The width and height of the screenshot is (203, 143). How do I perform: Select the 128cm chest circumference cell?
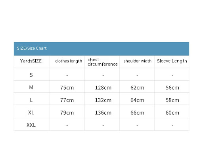coord(103,88)
